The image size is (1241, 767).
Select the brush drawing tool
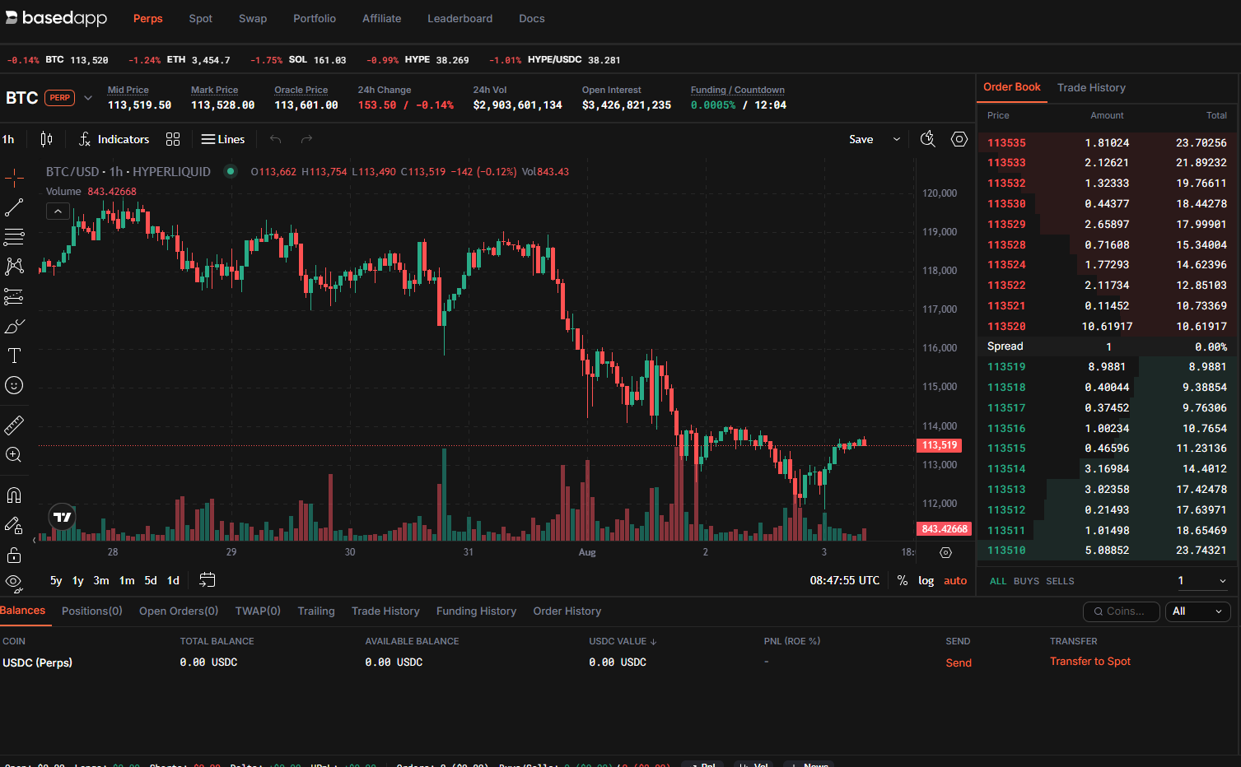[x=14, y=326]
